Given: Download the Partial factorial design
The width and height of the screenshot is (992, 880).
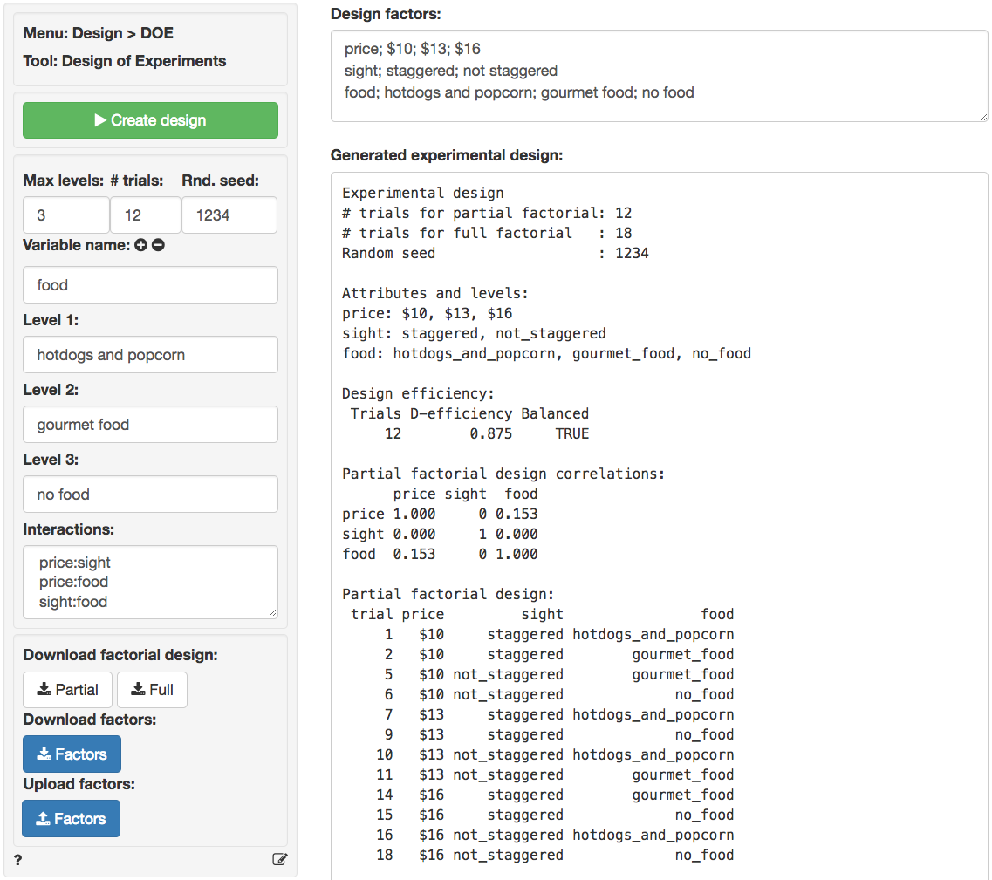Looking at the screenshot, I should (x=67, y=690).
